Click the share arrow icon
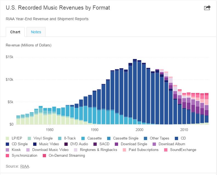 click(207, 8)
